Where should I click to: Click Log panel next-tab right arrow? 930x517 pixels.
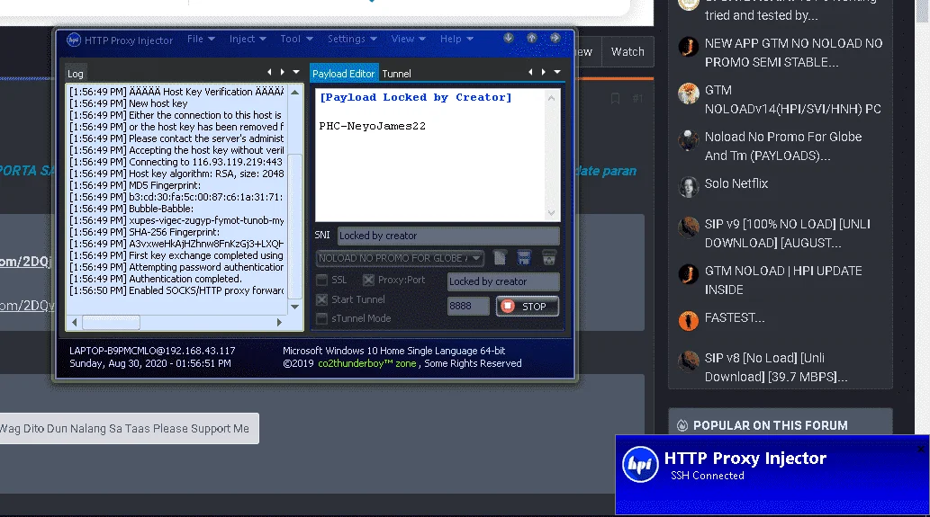tap(283, 72)
